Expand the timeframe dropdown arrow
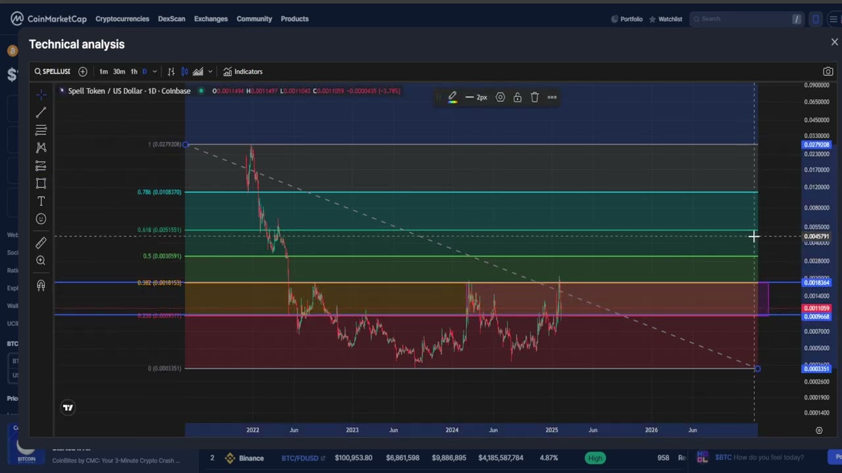Screen dimensions: 842x473 (x=155, y=72)
